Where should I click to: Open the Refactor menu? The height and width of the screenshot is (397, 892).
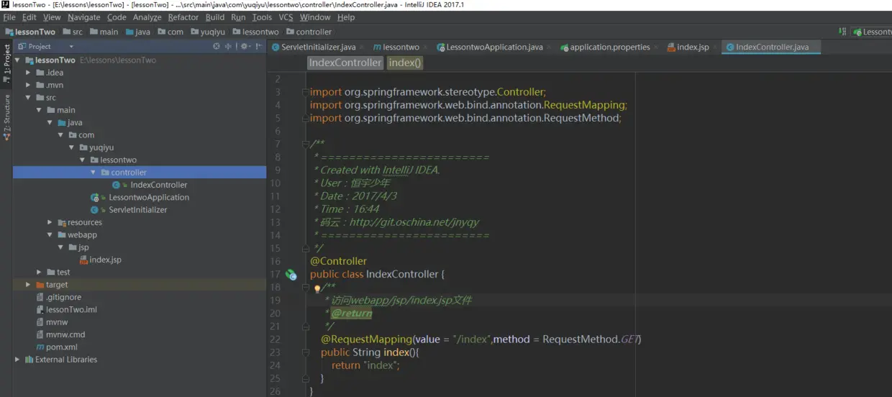coord(183,17)
